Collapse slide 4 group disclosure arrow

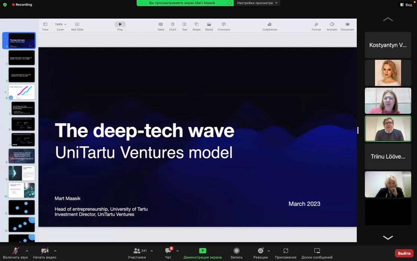5,92
